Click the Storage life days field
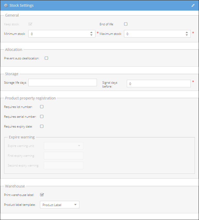Screen dimensions: 199x220 (63, 83)
